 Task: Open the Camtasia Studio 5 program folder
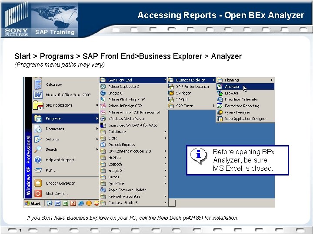(x=133, y=203)
